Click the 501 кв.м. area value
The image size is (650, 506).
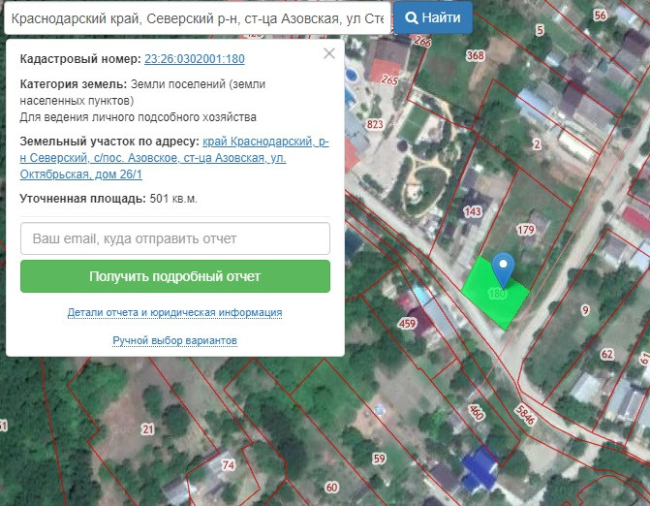(173, 199)
